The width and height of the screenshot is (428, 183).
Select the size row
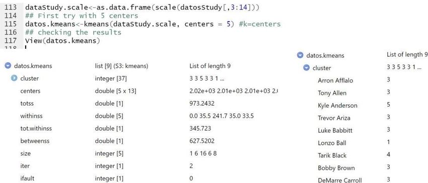point(141,153)
